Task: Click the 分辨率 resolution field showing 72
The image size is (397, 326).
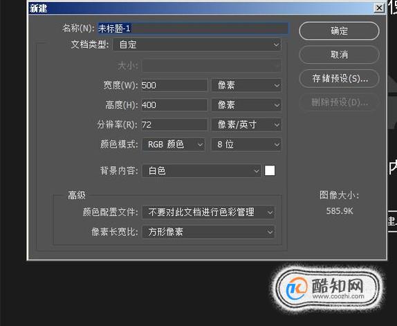Action: [174, 125]
